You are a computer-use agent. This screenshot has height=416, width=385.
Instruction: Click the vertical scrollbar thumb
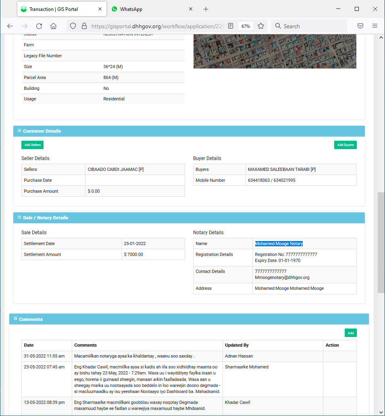381,243
